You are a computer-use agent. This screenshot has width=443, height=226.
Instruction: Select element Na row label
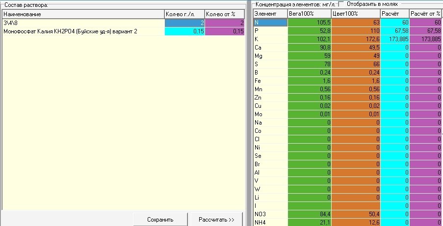(x=270, y=123)
